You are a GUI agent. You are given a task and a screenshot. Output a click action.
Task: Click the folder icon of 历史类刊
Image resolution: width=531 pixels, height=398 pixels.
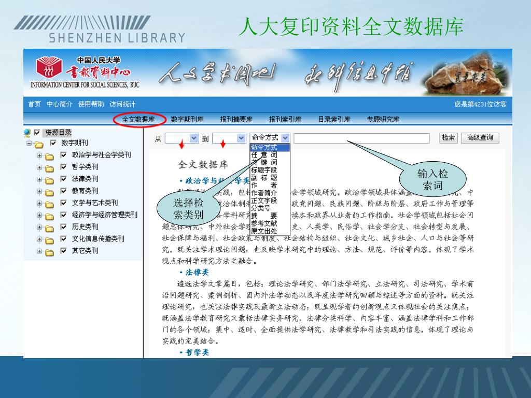50,229
